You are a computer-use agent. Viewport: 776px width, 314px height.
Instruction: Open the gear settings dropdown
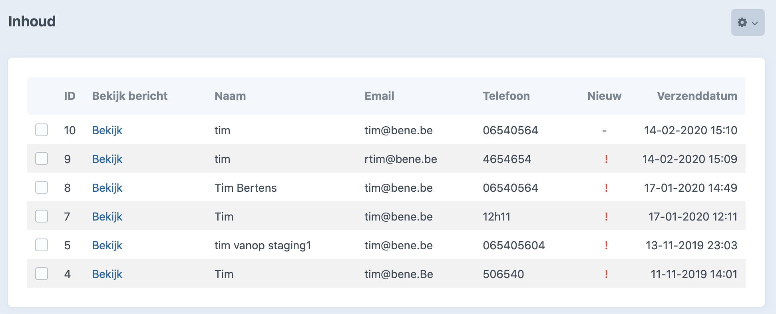(x=748, y=22)
